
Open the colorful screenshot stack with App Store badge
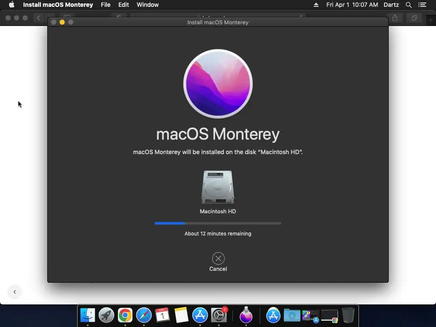[310, 316]
